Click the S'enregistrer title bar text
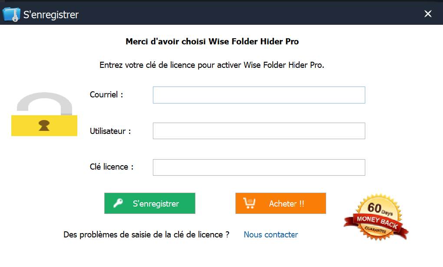Viewport: 443px width, 267px height. 51,15
